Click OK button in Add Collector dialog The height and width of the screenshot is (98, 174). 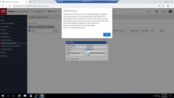pyautogui.click(x=68, y=59)
